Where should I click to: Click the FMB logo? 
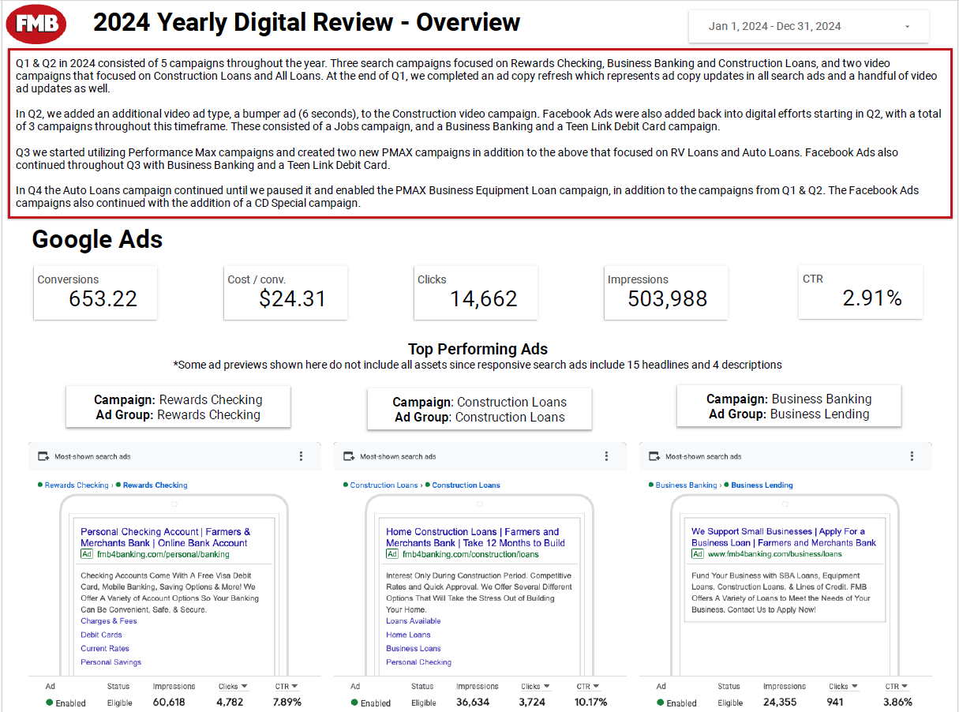tap(36, 24)
